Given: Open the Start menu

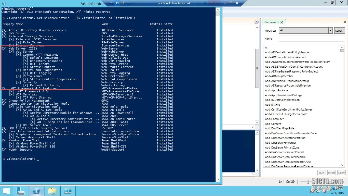Looking at the screenshot, I should point(6,191).
